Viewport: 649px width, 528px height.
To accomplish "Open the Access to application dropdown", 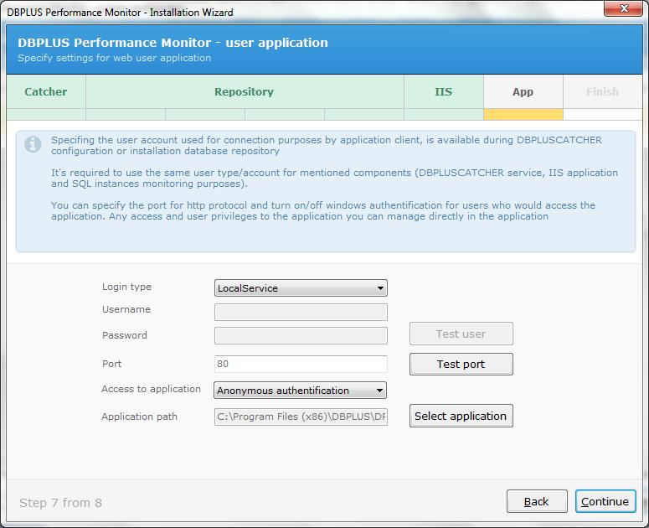I will [x=300, y=390].
